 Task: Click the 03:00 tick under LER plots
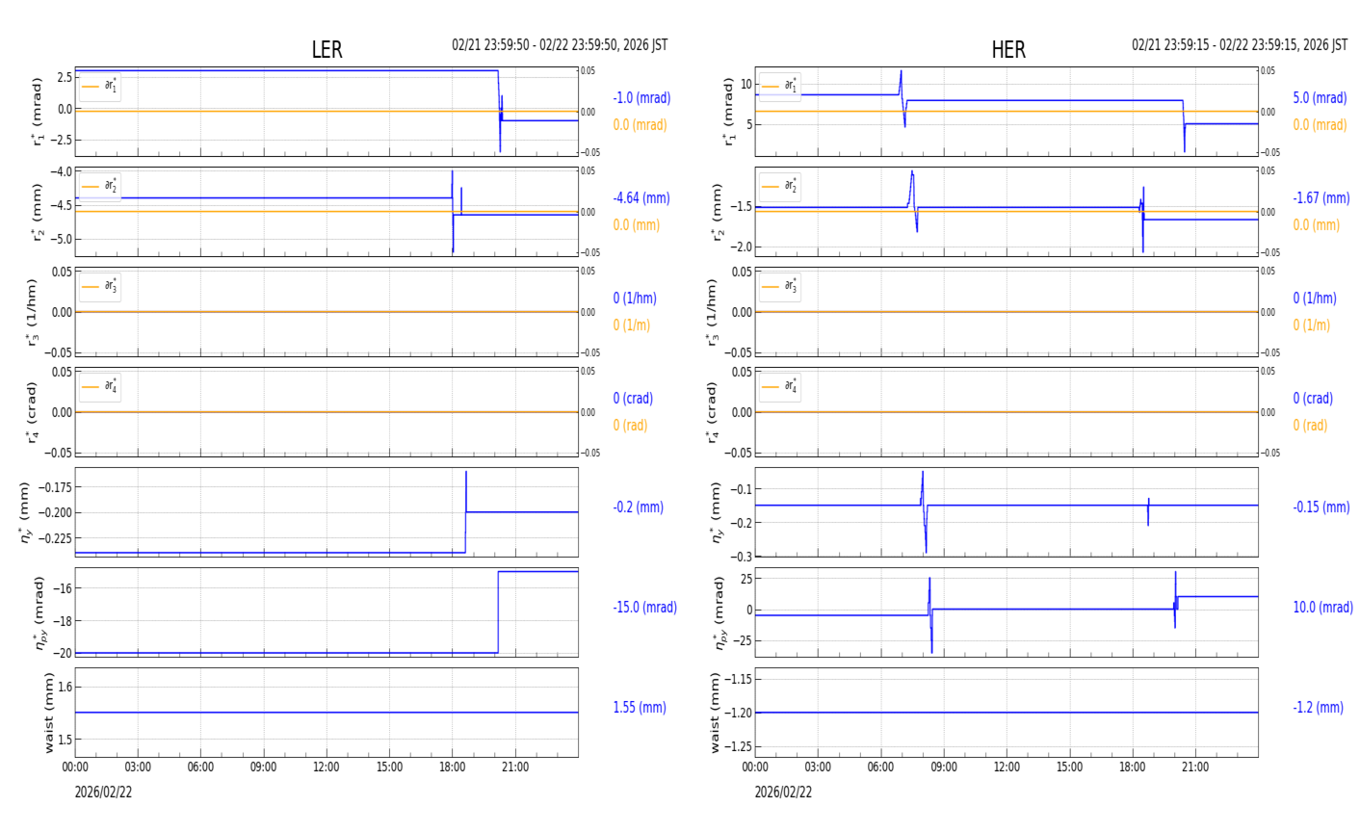[138, 767]
